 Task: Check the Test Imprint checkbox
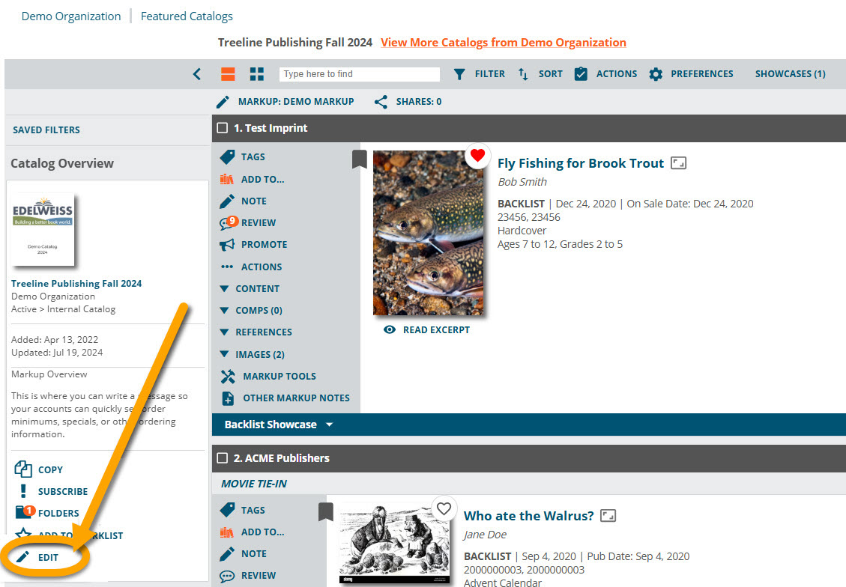(222, 128)
